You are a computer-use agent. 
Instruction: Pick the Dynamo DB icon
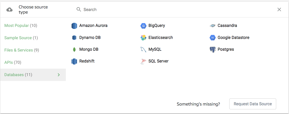pyautogui.click(x=74, y=38)
